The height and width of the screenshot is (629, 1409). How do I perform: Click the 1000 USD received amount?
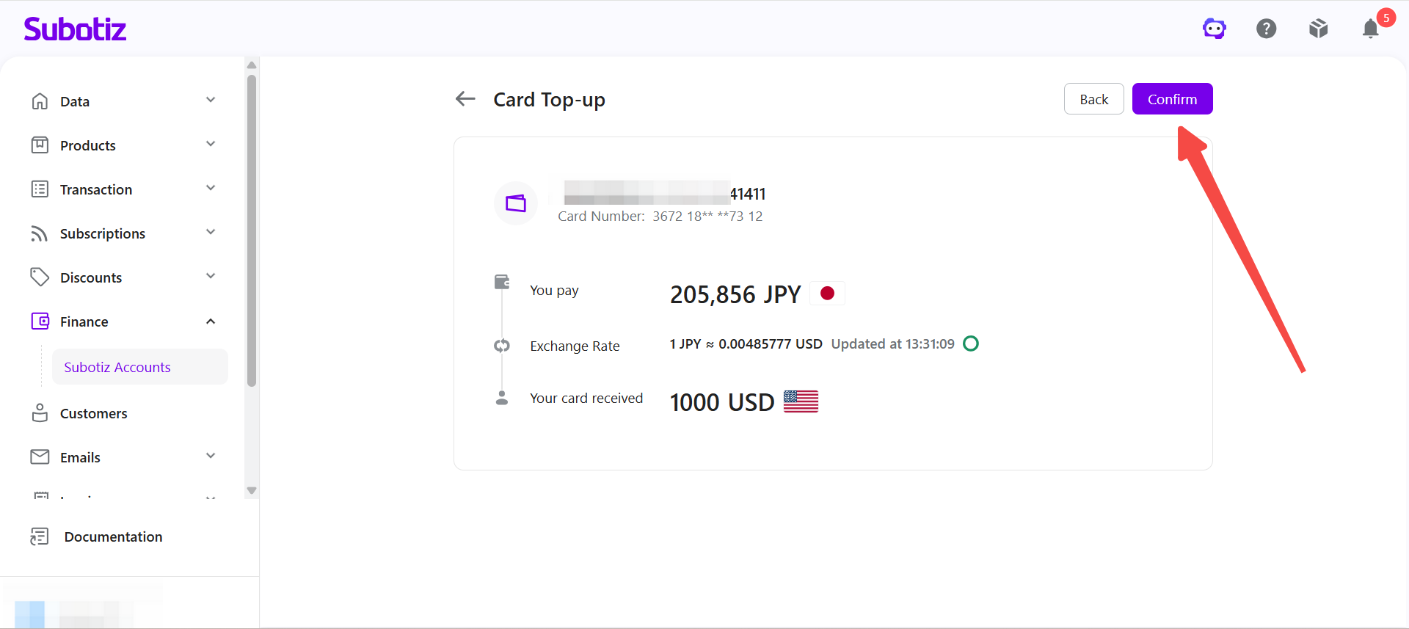coord(722,402)
